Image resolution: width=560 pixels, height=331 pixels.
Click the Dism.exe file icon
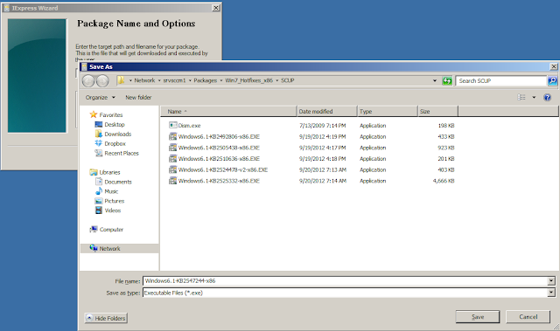tap(173, 125)
